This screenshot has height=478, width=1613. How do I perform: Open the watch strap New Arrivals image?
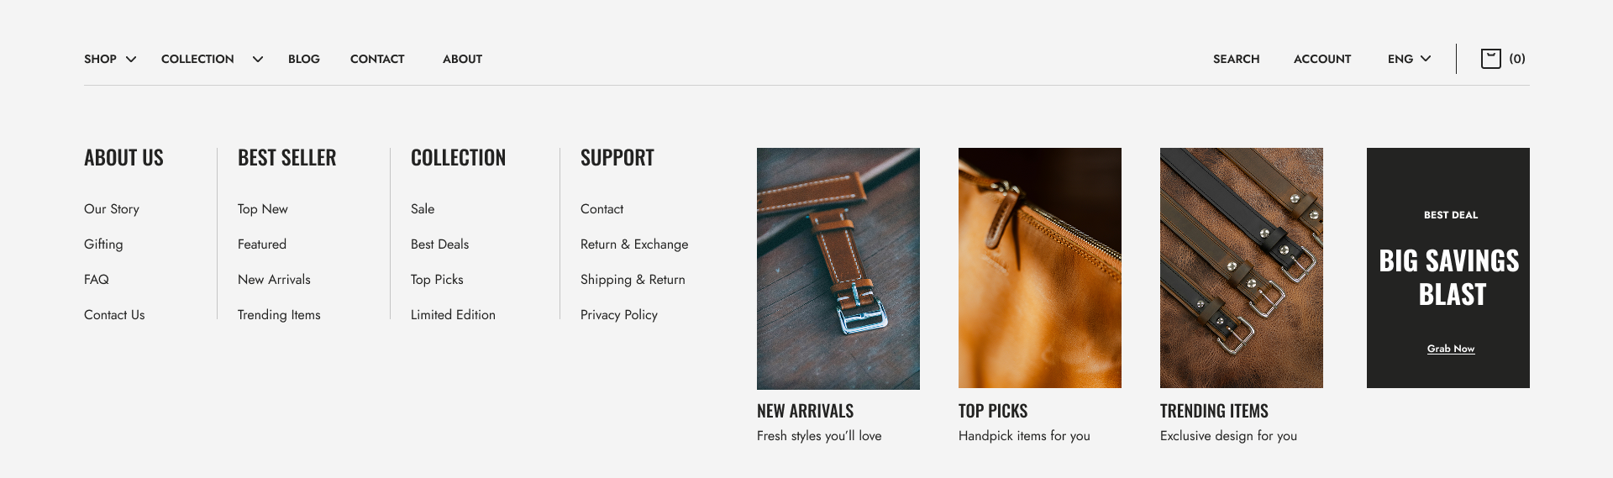[x=838, y=269]
